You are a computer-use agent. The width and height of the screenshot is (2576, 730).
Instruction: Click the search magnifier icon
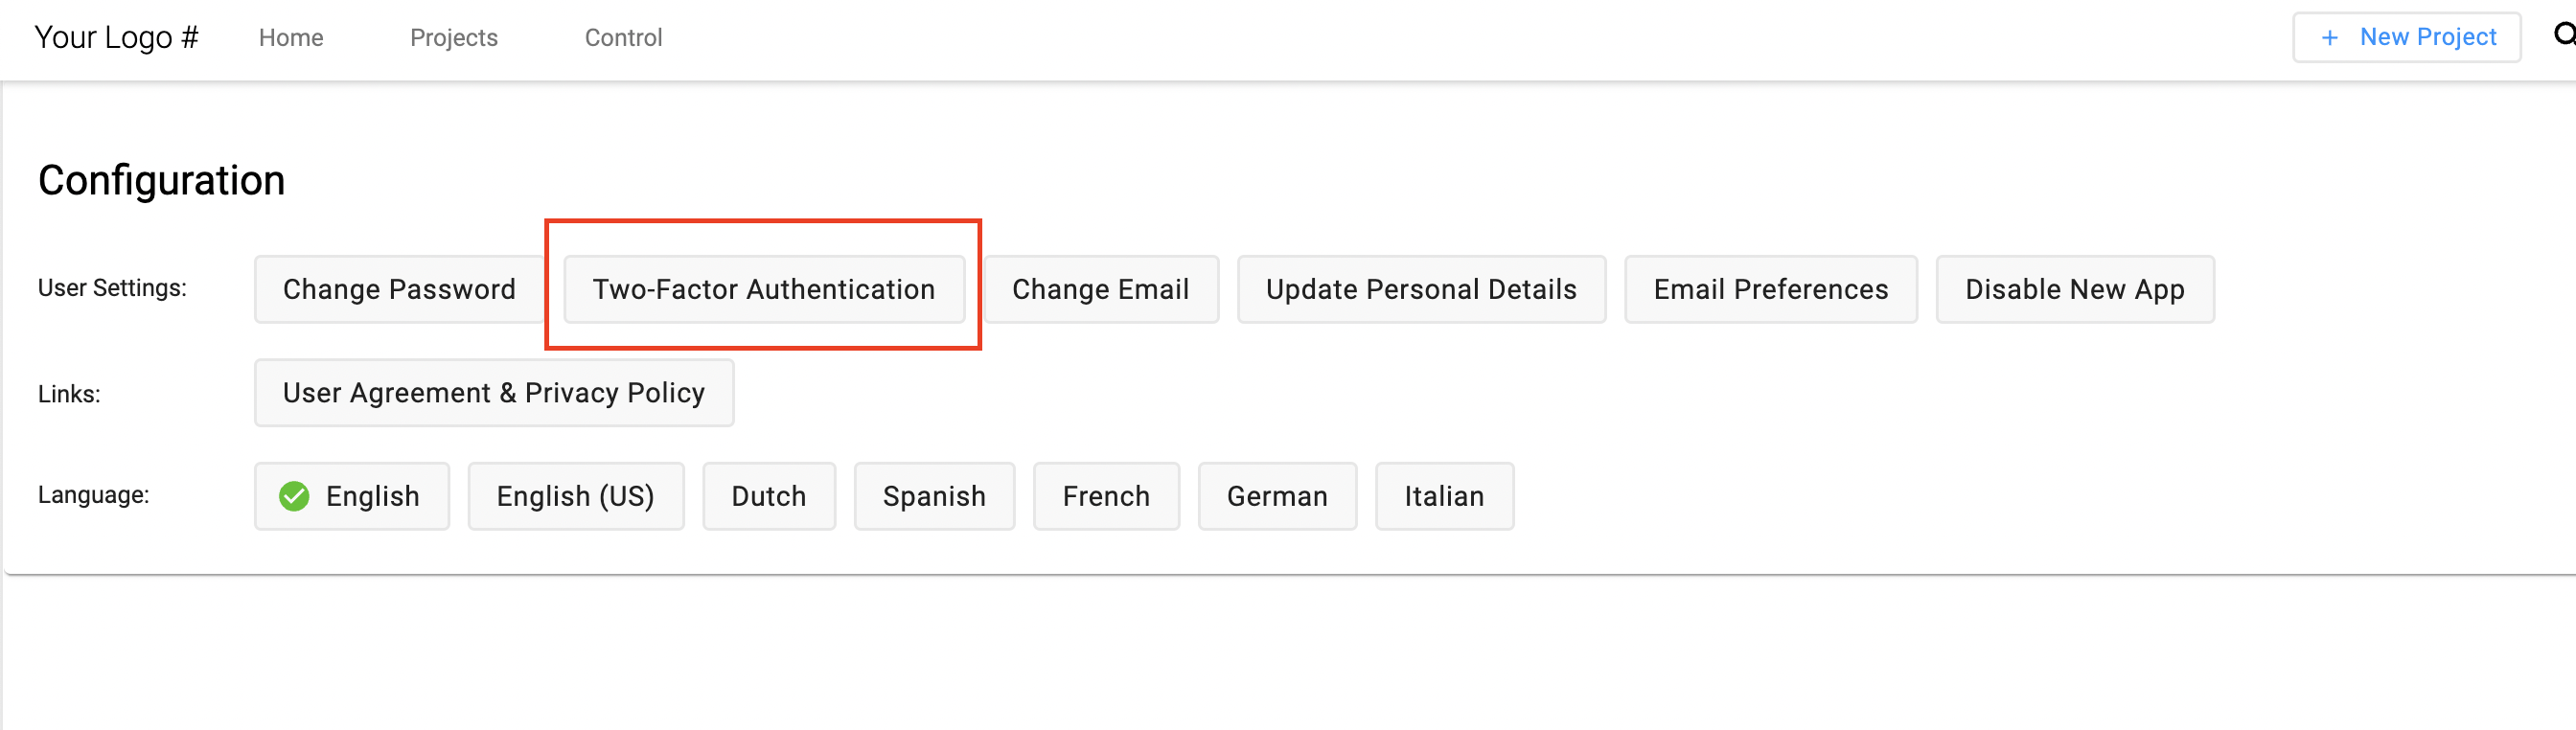(x=2565, y=36)
